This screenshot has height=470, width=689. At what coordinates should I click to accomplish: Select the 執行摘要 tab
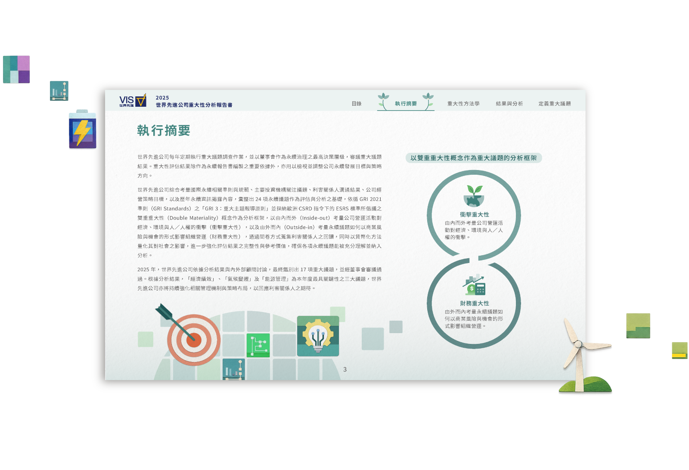[x=406, y=104]
